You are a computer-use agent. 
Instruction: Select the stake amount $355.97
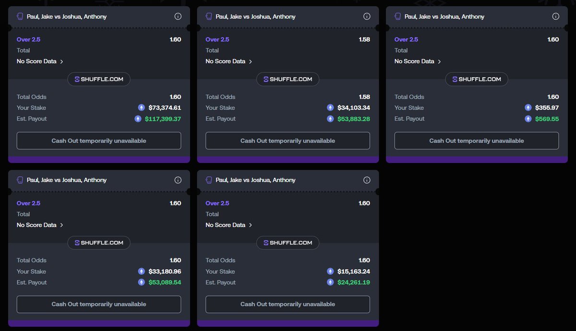(x=547, y=108)
